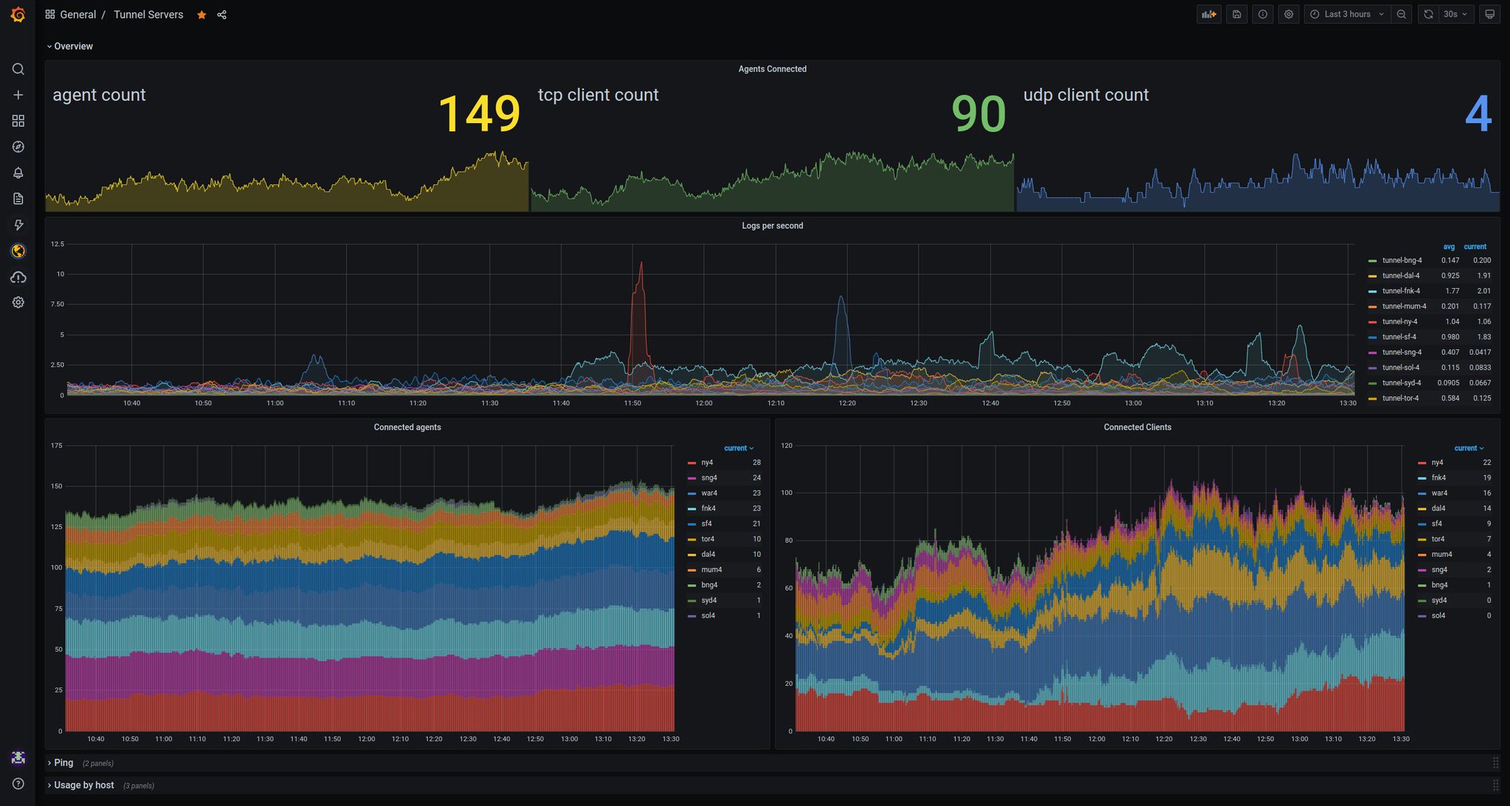Change color of dal4 swatch in Connected Clients
The image size is (1510, 806).
(x=1422, y=509)
